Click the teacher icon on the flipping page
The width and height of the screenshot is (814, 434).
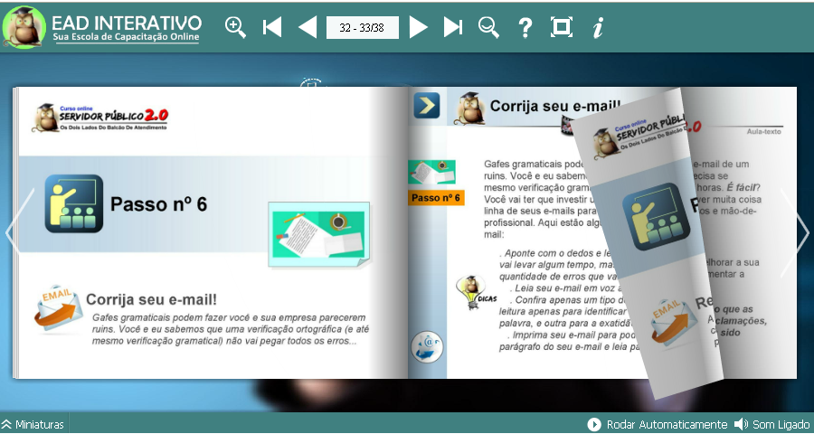tap(656, 216)
